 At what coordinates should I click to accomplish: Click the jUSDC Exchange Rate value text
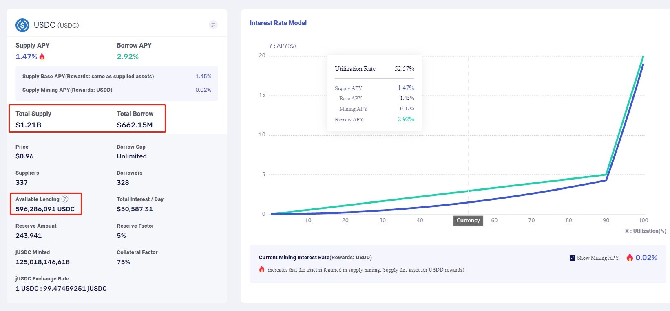61,289
